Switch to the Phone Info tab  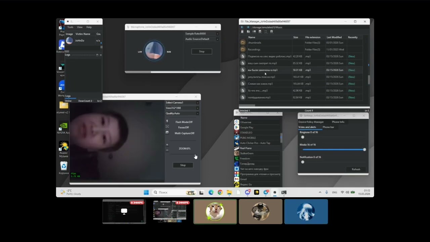tap(338, 122)
